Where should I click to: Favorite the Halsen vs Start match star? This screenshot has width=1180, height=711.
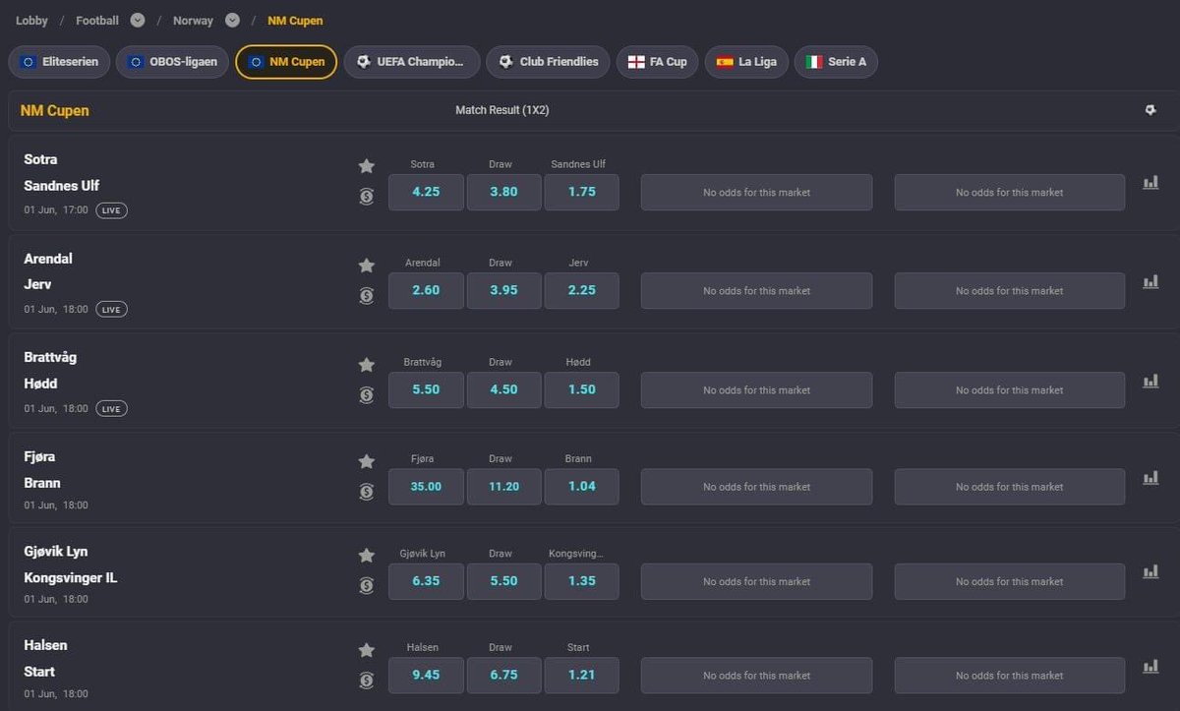point(367,650)
